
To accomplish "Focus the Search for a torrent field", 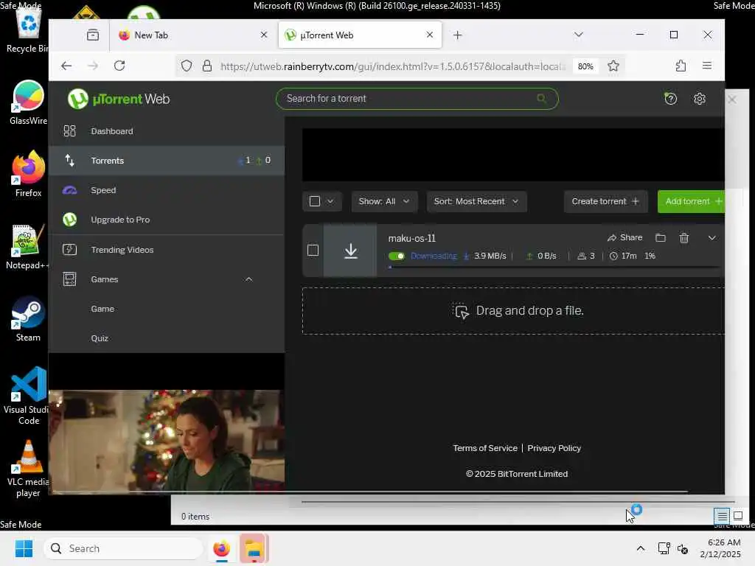I will (417, 99).
